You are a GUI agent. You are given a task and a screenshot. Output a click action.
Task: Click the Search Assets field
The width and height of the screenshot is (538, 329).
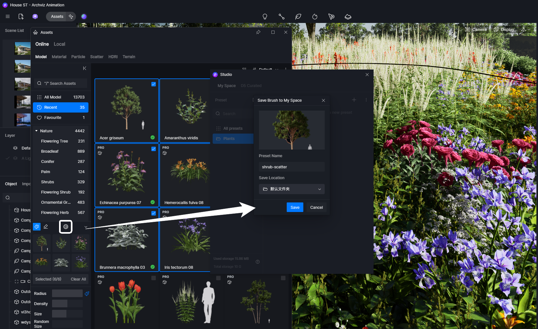click(61, 83)
